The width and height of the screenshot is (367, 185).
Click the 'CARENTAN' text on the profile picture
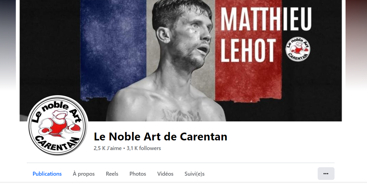[58, 143]
